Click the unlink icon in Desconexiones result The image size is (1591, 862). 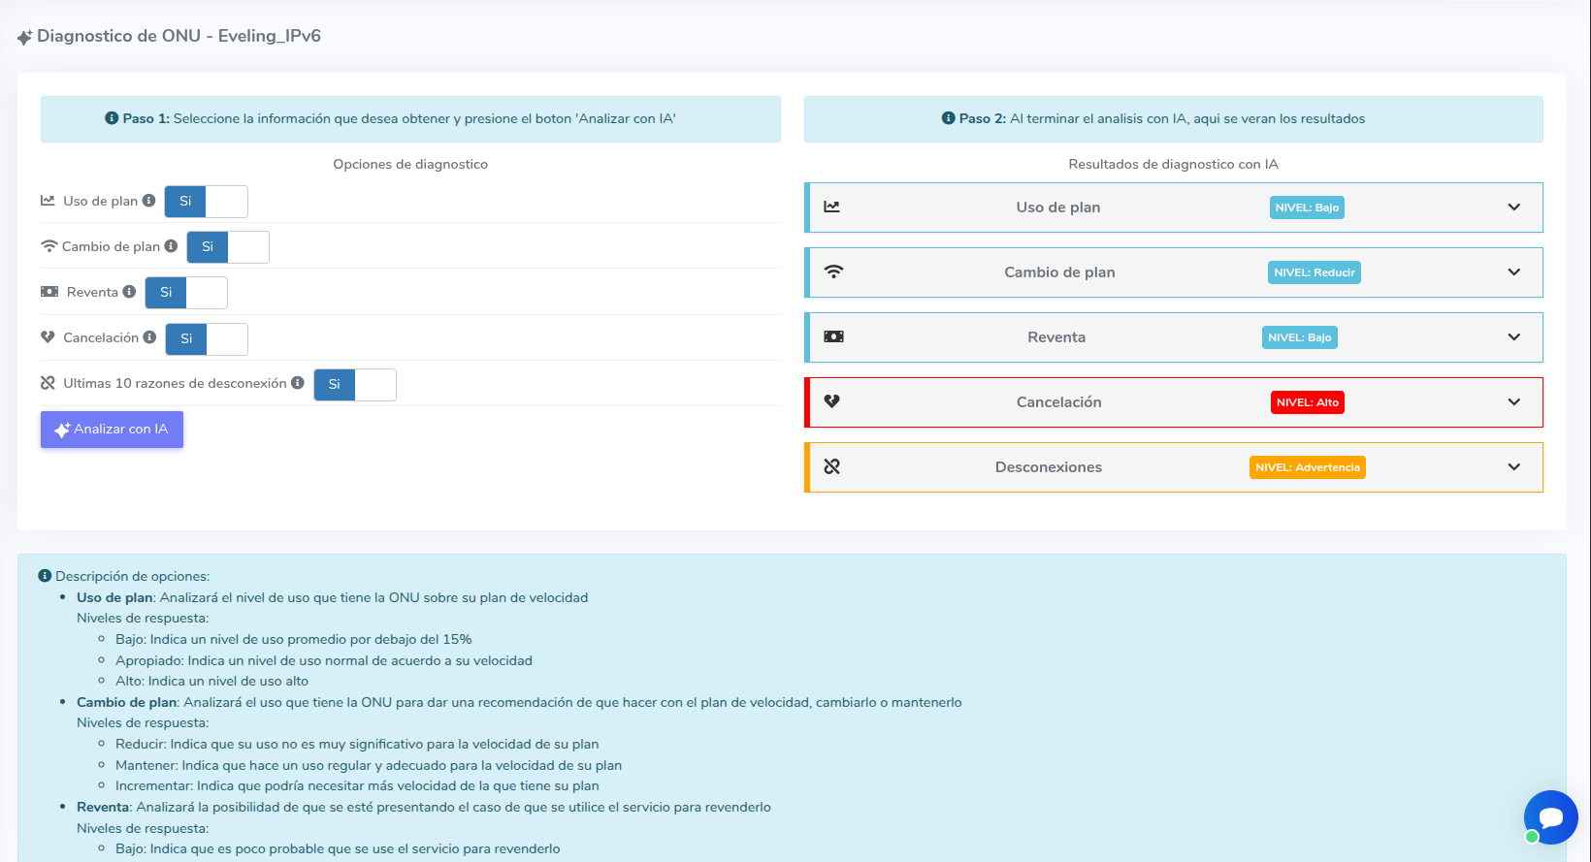click(x=831, y=466)
